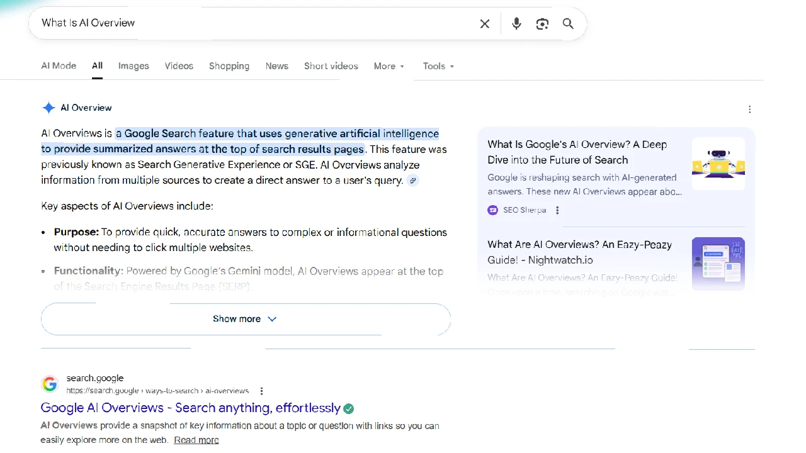The width and height of the screenshot is (806, 453).
Task: Switch to the AI Mode tab
Action: pyautogui.click(x=59, y=66)
